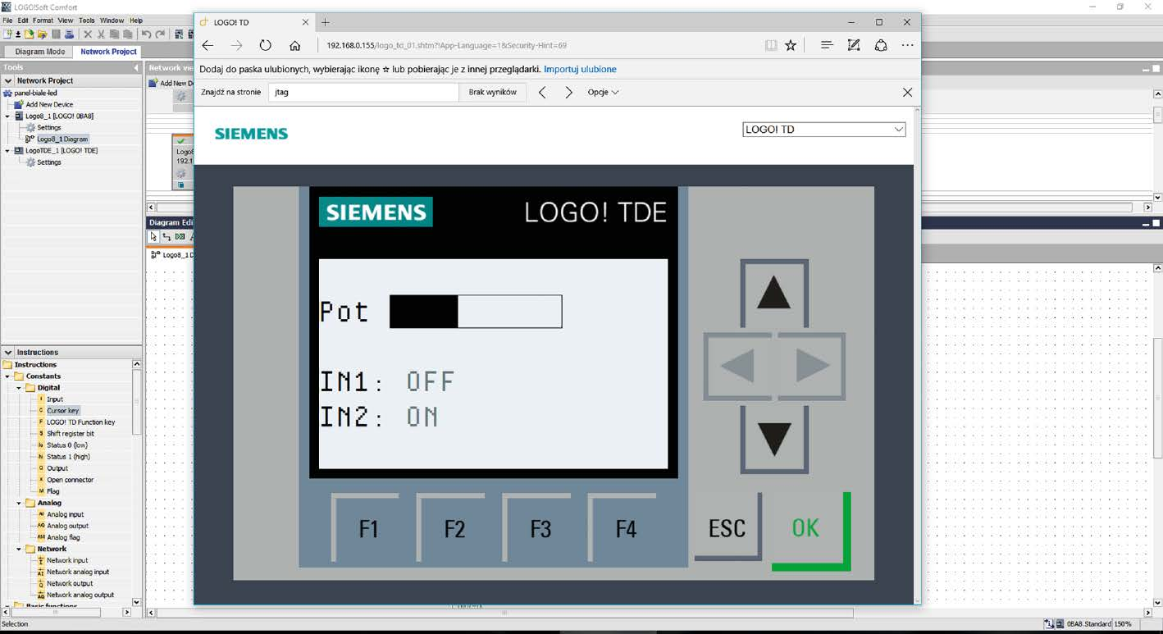The width and height of the screenshot is (1163, 634).
Task: Click the Print icon in LOGO!Soft toolbar
Action: coord(69,34)
